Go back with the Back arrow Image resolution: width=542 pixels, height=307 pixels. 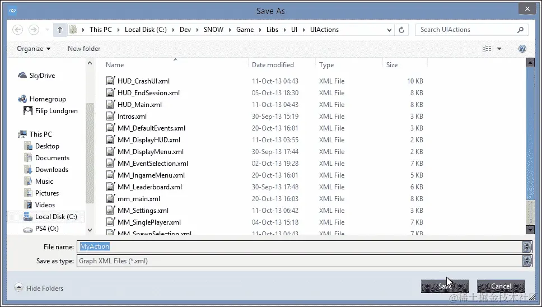coord(17,30)
